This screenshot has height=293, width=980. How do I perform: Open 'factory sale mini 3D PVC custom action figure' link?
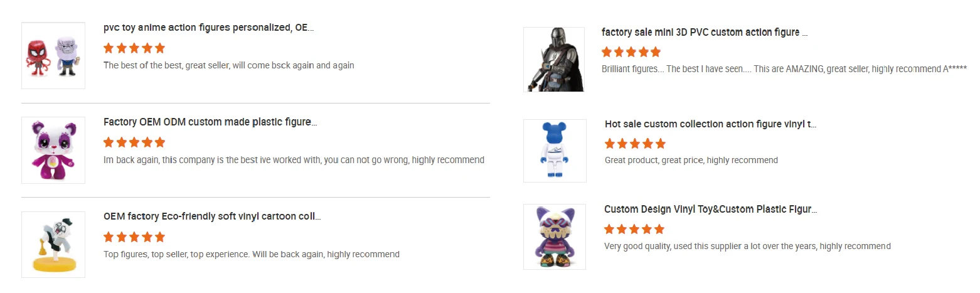704,32
